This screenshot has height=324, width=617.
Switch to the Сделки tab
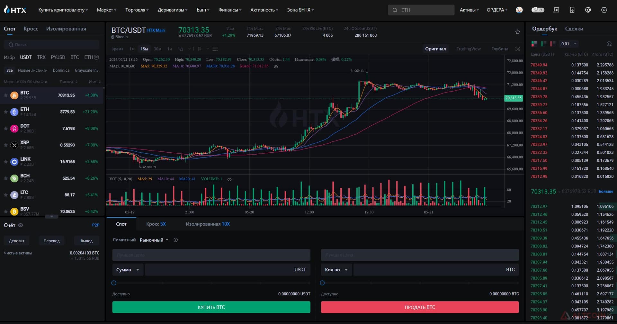point(574,29)
